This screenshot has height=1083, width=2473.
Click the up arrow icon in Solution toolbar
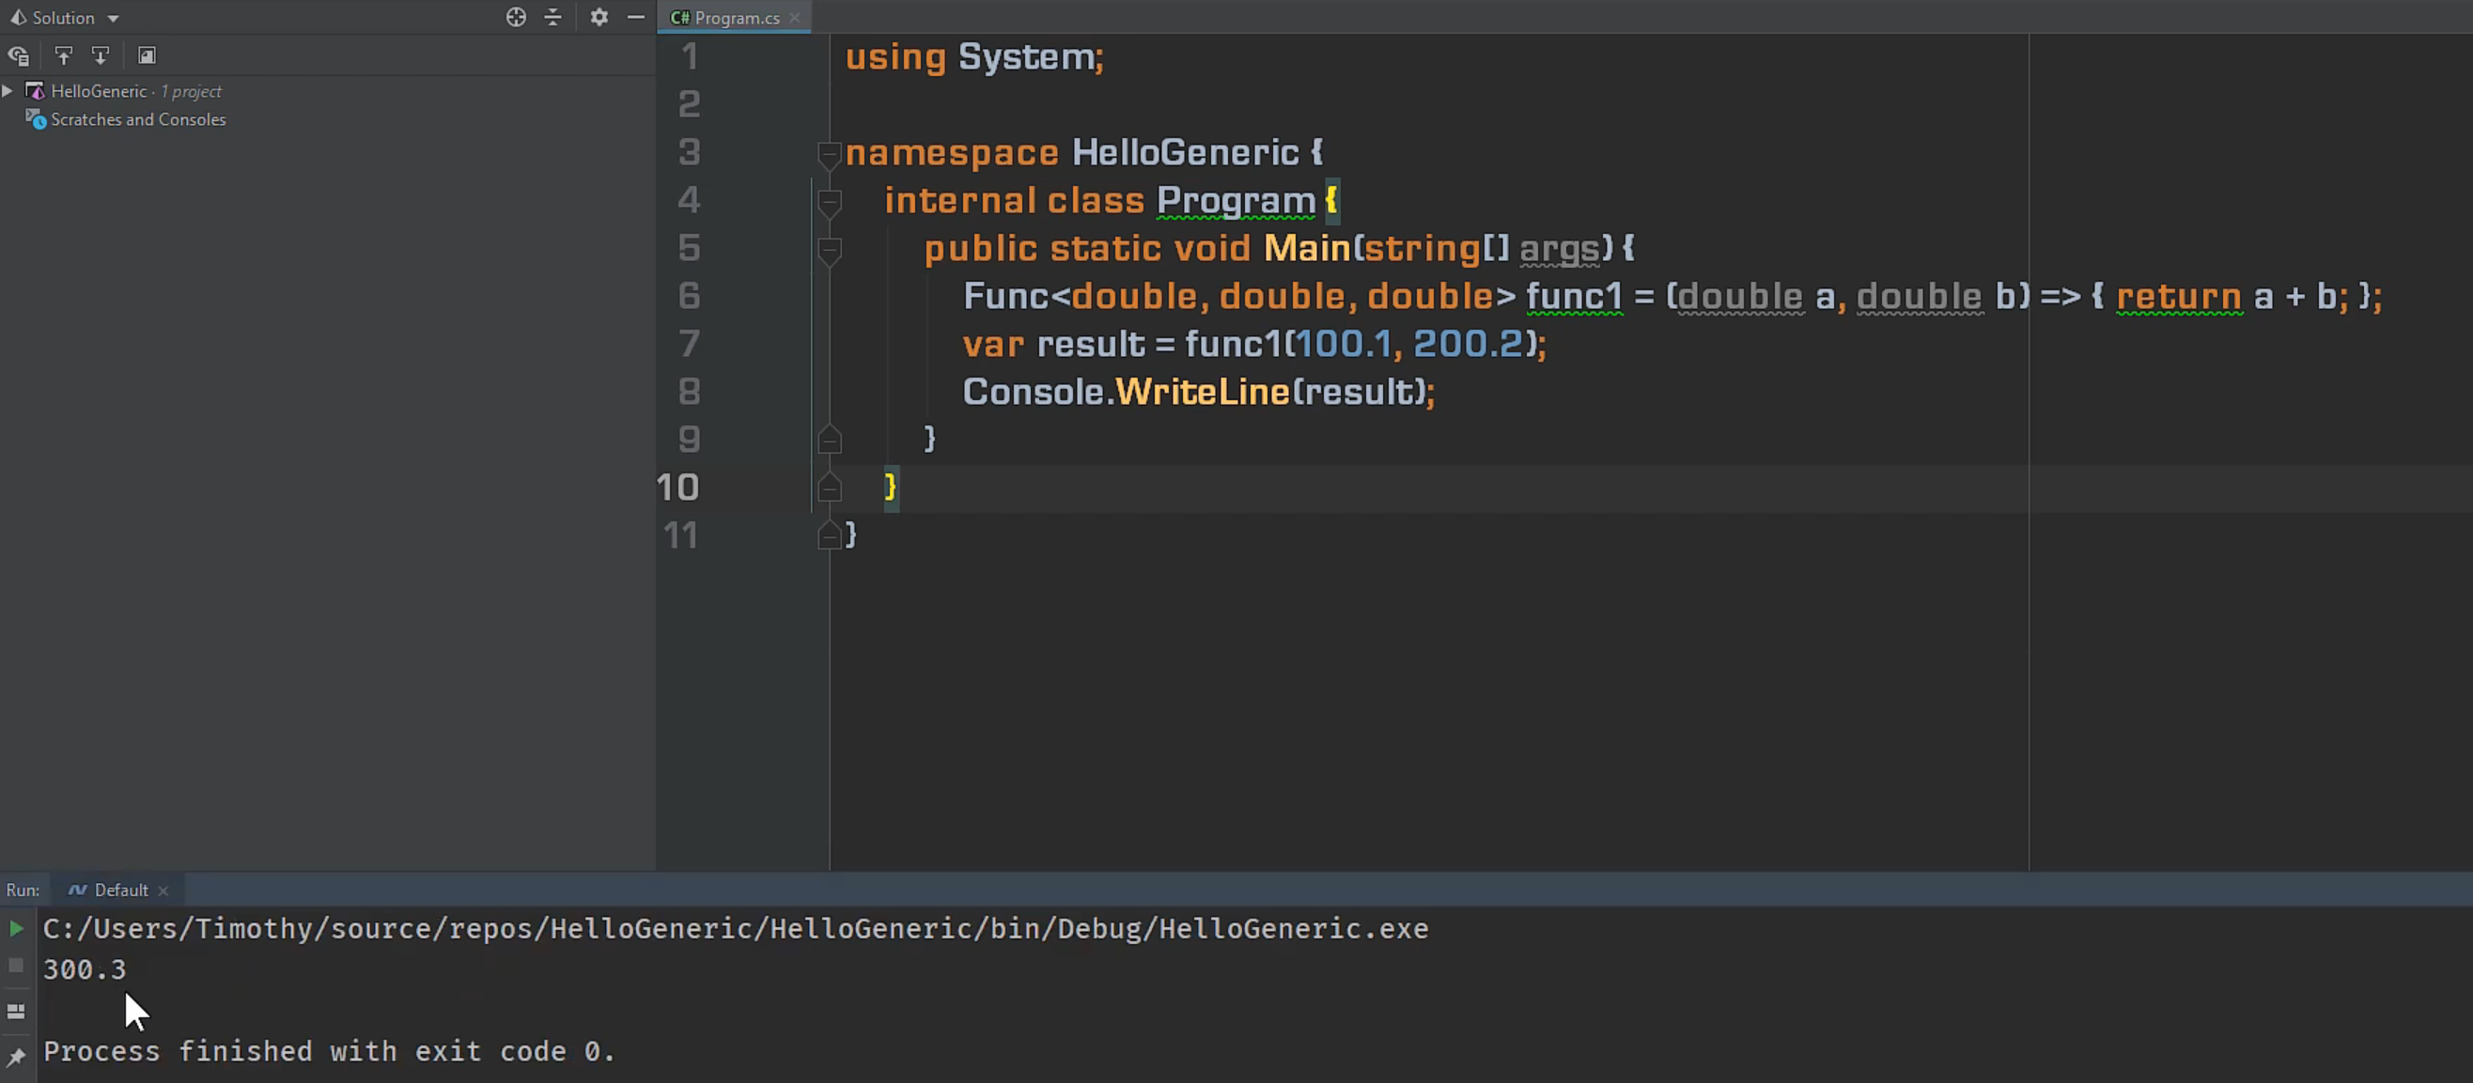click(63, 55)
